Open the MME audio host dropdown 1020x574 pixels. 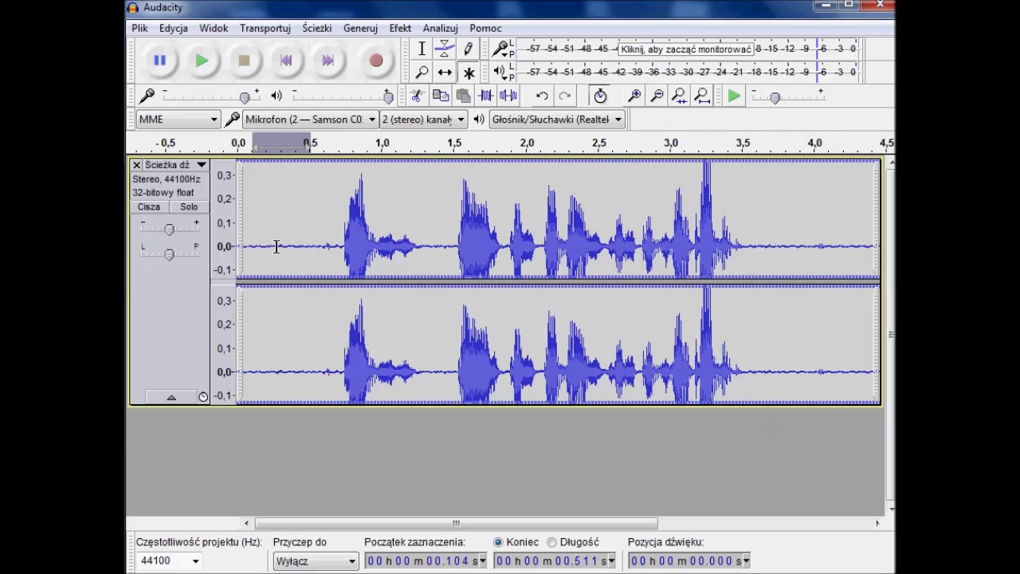[x=178, y=119]
